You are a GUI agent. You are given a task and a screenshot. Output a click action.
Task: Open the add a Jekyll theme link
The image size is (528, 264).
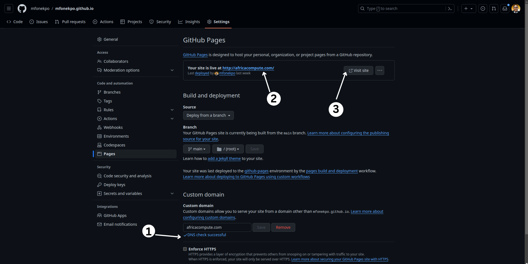pos(224,159)
